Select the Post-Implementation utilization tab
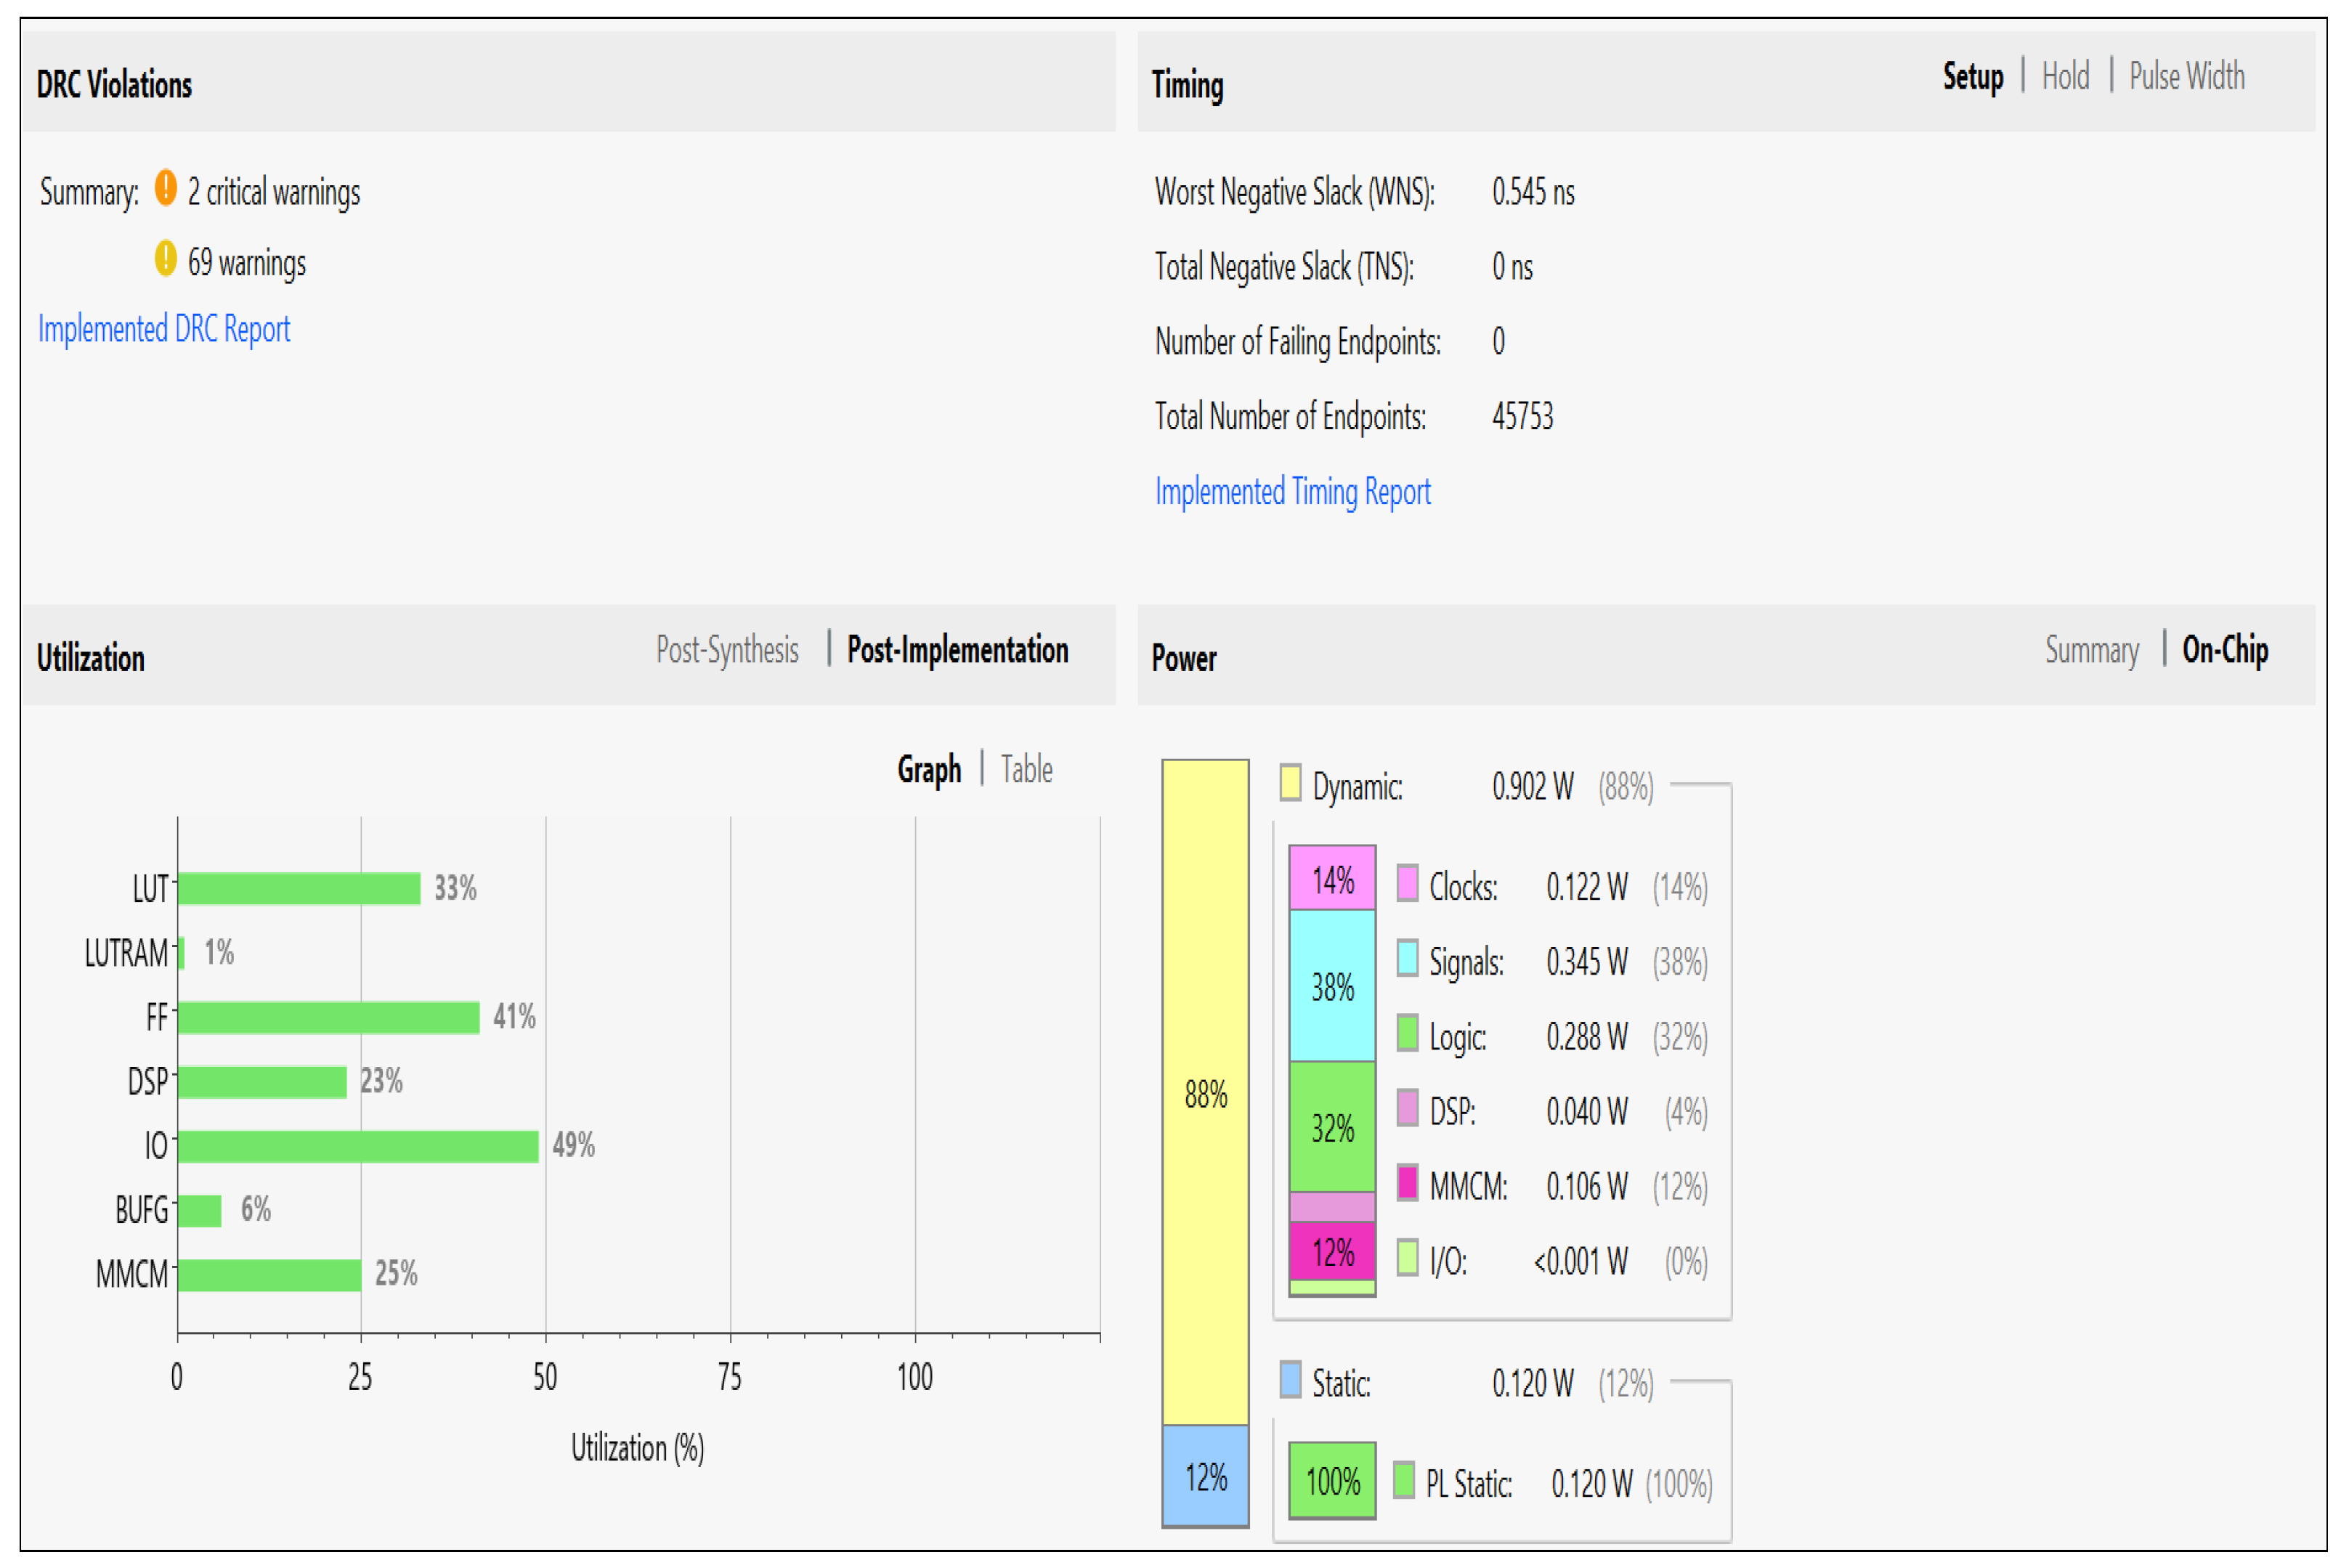Viewport: 2341px width, 1568px height. [957, 650]
